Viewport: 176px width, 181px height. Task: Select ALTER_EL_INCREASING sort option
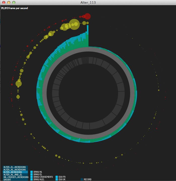click(x=15, y=167)
